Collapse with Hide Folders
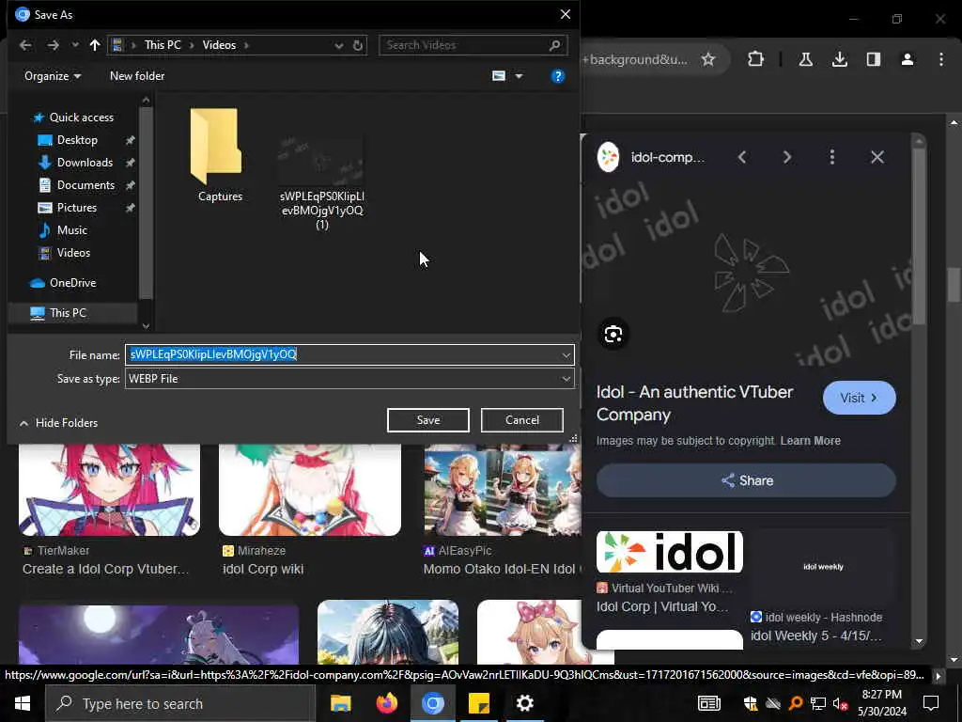962x722 pixels. 58,423
